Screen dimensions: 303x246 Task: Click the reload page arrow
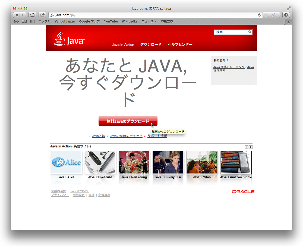[259, 15]
